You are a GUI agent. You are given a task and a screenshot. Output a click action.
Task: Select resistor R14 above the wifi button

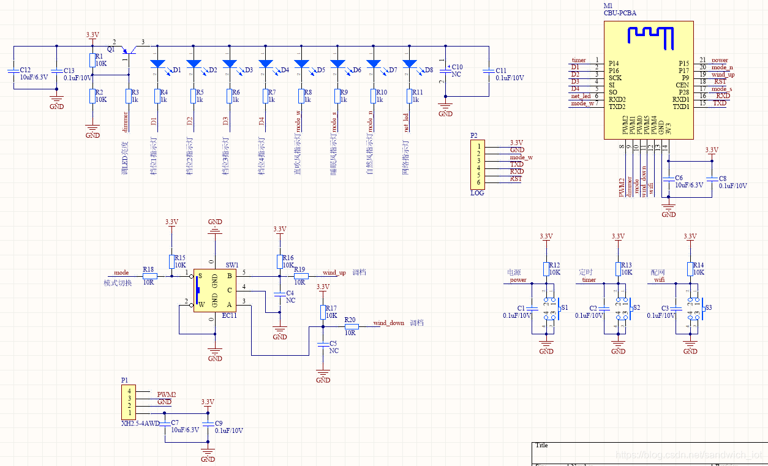[x=690, y=269]
